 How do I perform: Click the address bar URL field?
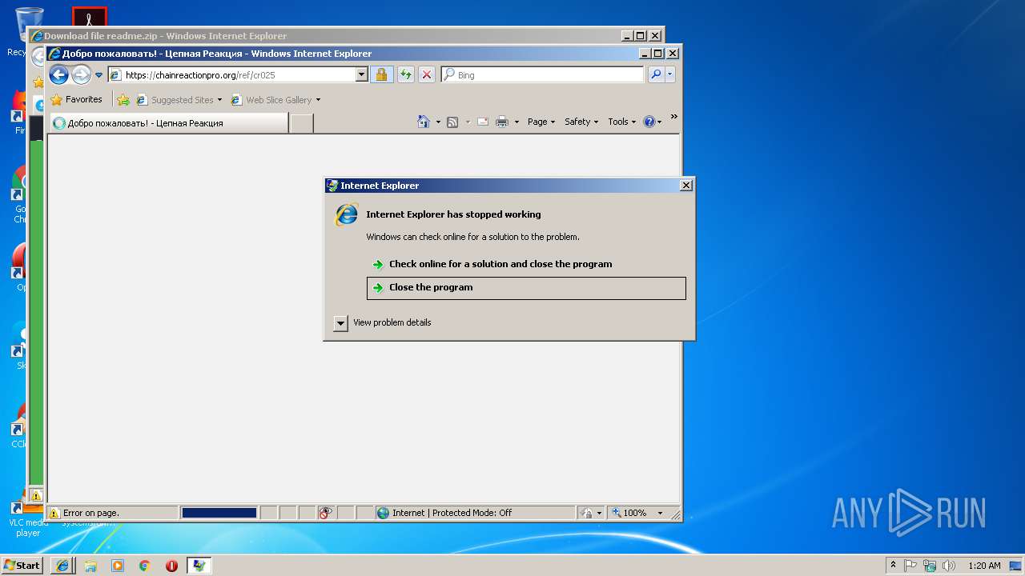(x=238, y=75)
